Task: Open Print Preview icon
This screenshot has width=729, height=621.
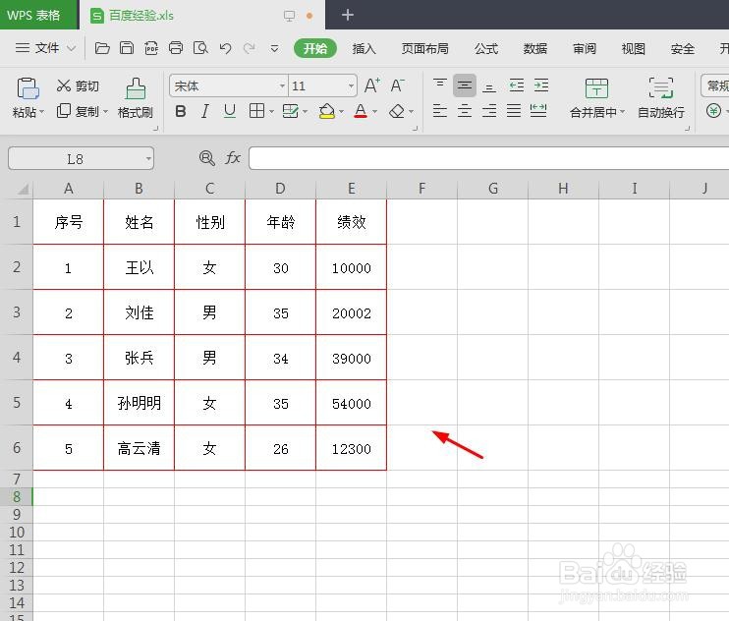Action: click(x=200, y=48)
